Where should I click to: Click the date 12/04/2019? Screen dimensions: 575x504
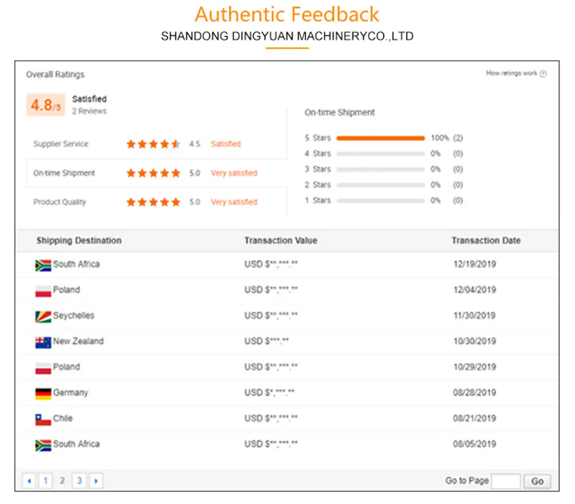(x=474, y=290)
